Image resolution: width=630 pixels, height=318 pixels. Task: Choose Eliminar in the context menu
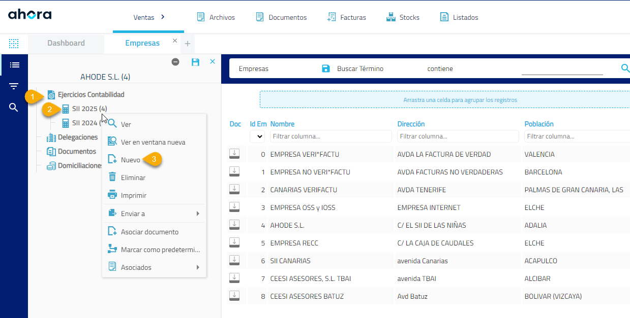[154, 178]
